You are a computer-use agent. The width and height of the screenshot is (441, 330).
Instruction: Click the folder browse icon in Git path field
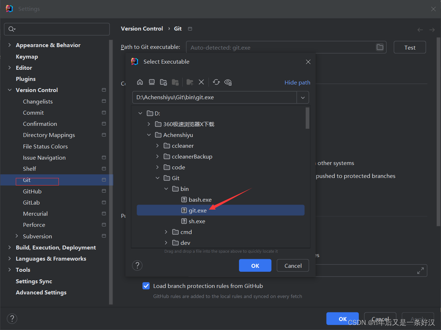tap(380, 47)
